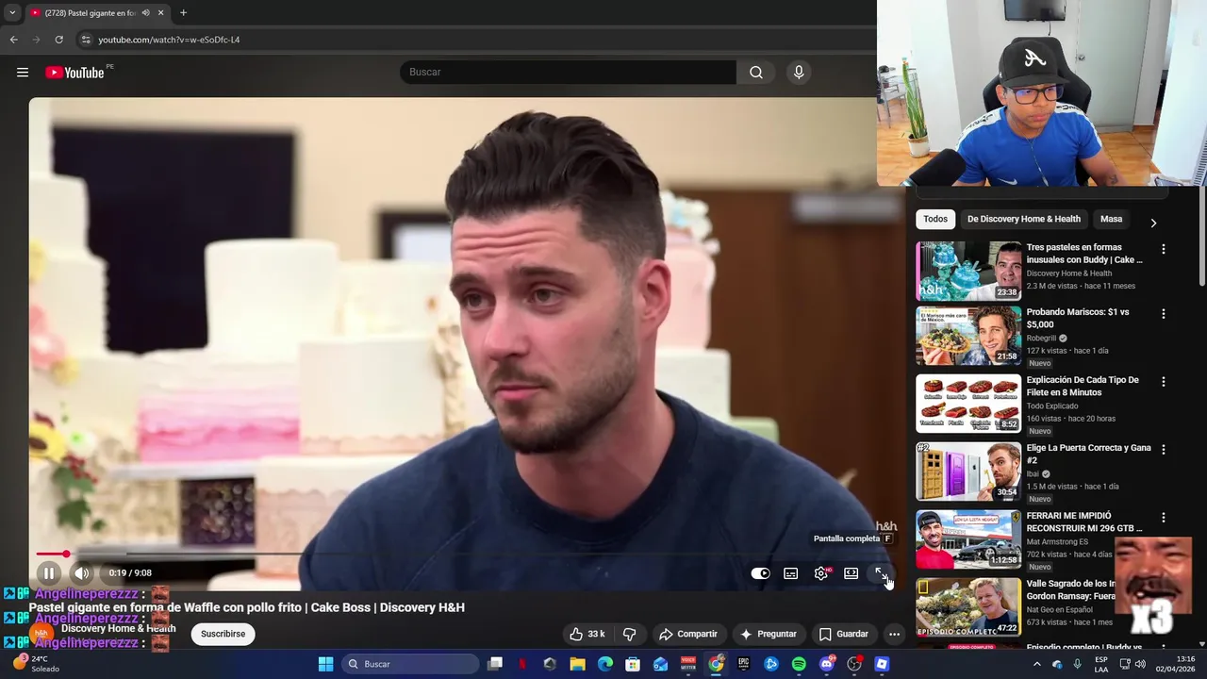Subscribe using the Suscribirse button
1207x679 pixels.
coord(223,634)
